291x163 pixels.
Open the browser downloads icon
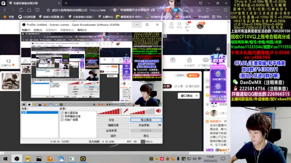tap(192, 10)
